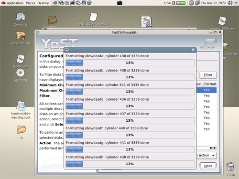Click the last launcher icon before the camera

tap(89, 3)
